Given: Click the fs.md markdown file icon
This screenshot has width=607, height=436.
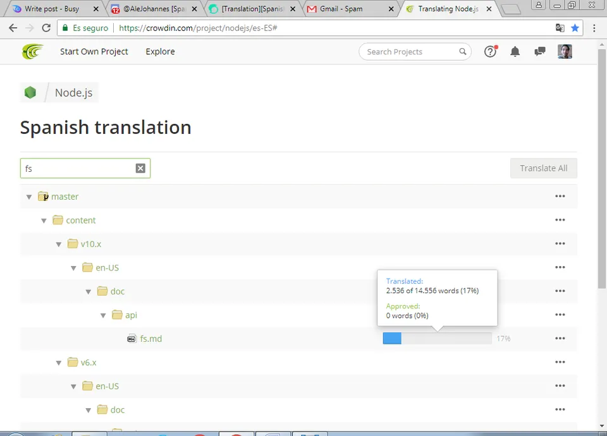Looking at the screenshot, I should pyautogui.click(x=132, y=339).
